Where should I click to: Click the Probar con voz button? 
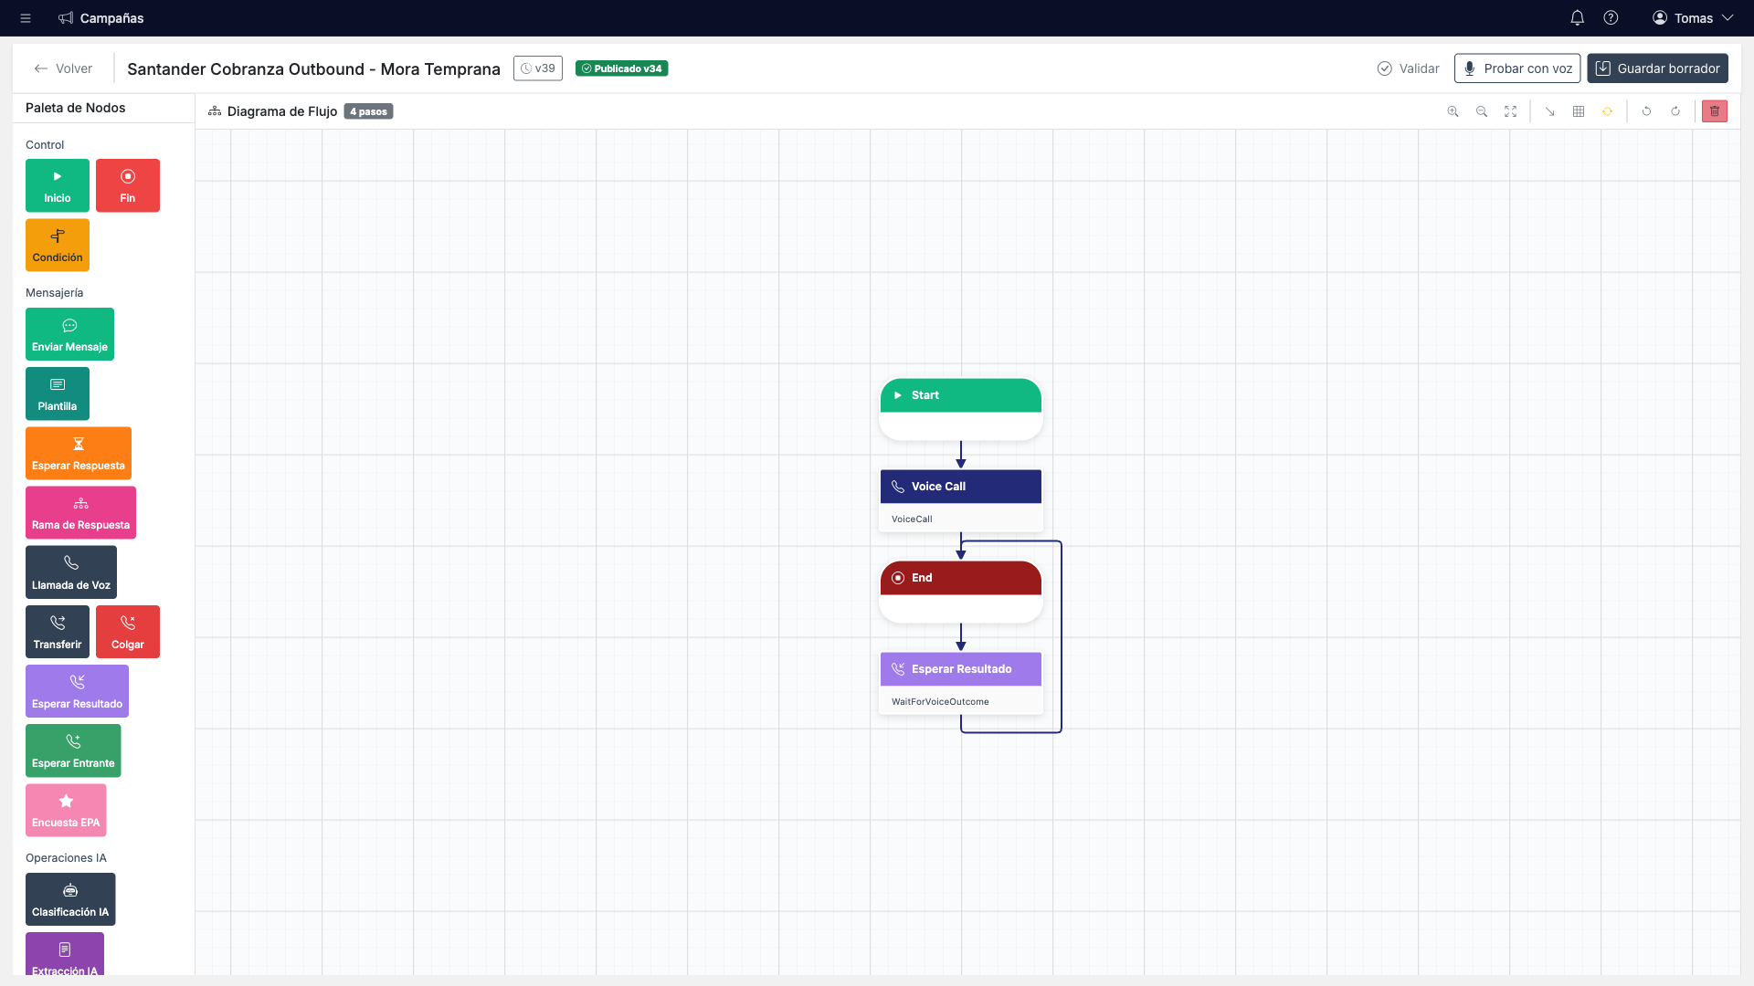click(1517, 68)
